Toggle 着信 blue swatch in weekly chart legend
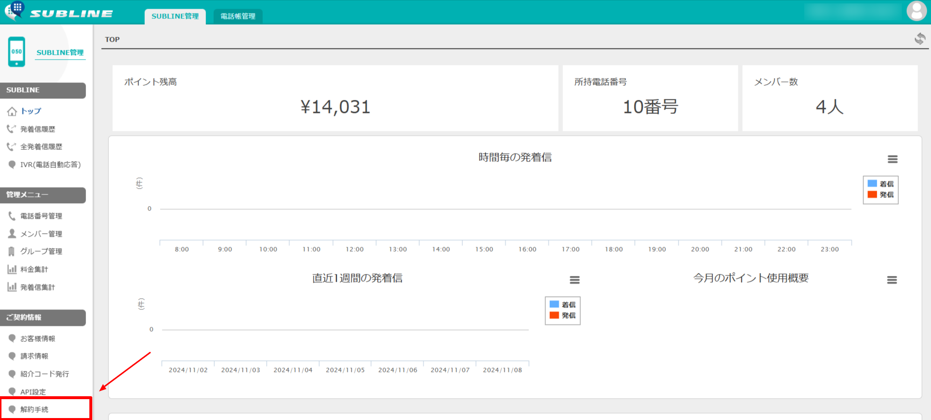 click(x=554, y=304)
